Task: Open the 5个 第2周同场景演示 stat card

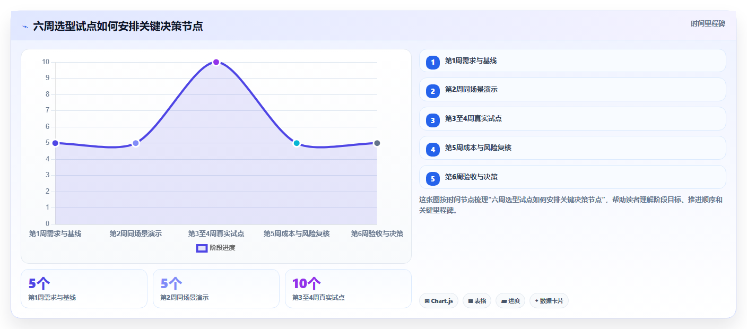Action: point(216,289)
